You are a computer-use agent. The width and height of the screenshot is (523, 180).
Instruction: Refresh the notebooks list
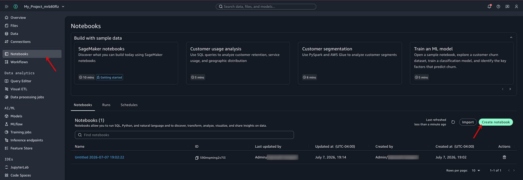(x=453, y=122)
